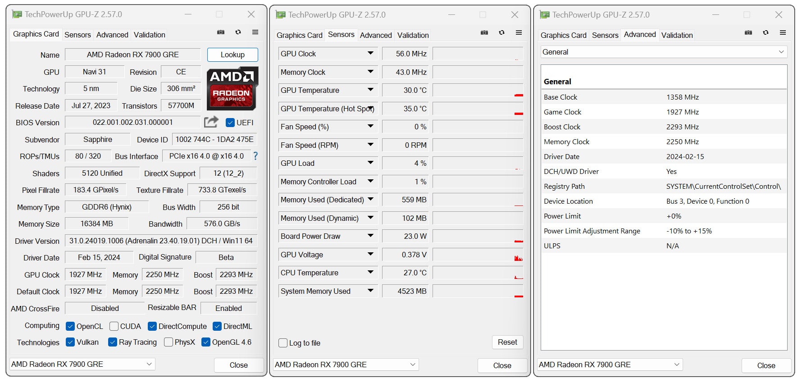This screenshot has width=802, height=383.
Task: Click Close button in Graphics Card window
Action: [x=239, y=365]
